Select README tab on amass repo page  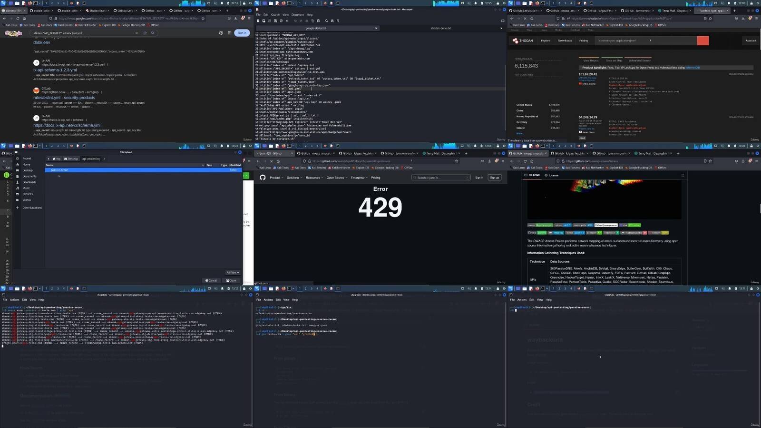pyautogui.click(x=532, y=175)
